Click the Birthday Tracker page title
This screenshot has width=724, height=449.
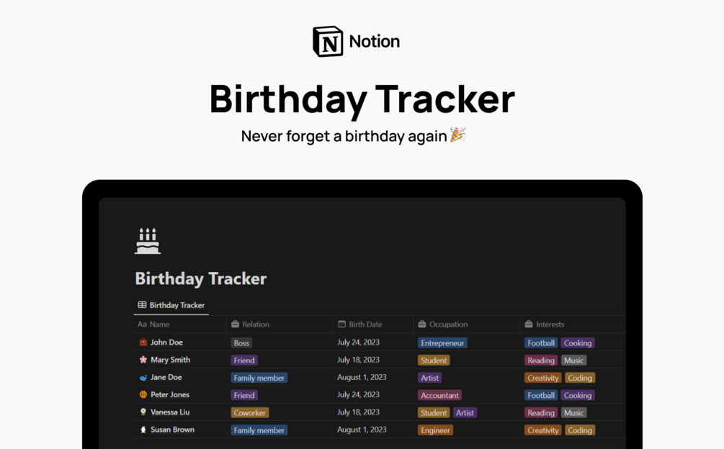click(x=201, y=278)
